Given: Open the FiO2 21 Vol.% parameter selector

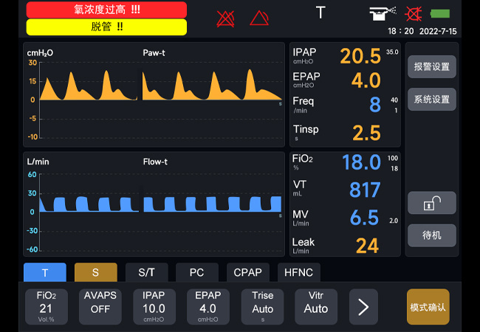Looking at the screenshot, I should tap(46, 306).
